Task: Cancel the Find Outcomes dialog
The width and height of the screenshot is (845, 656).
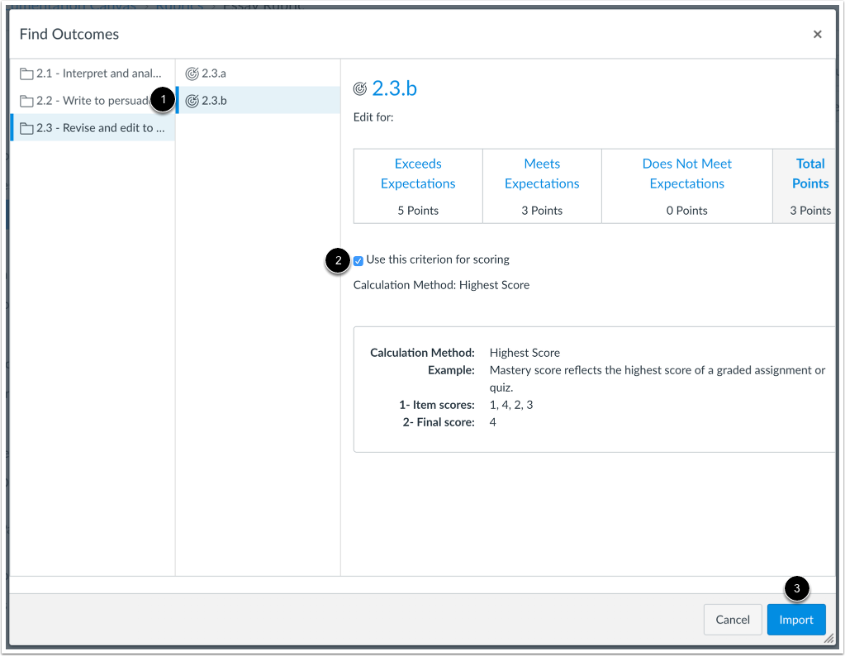Action: (733, 620)
